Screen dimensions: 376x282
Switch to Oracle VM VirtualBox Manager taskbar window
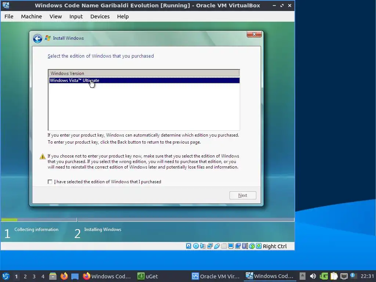(216, 276)
